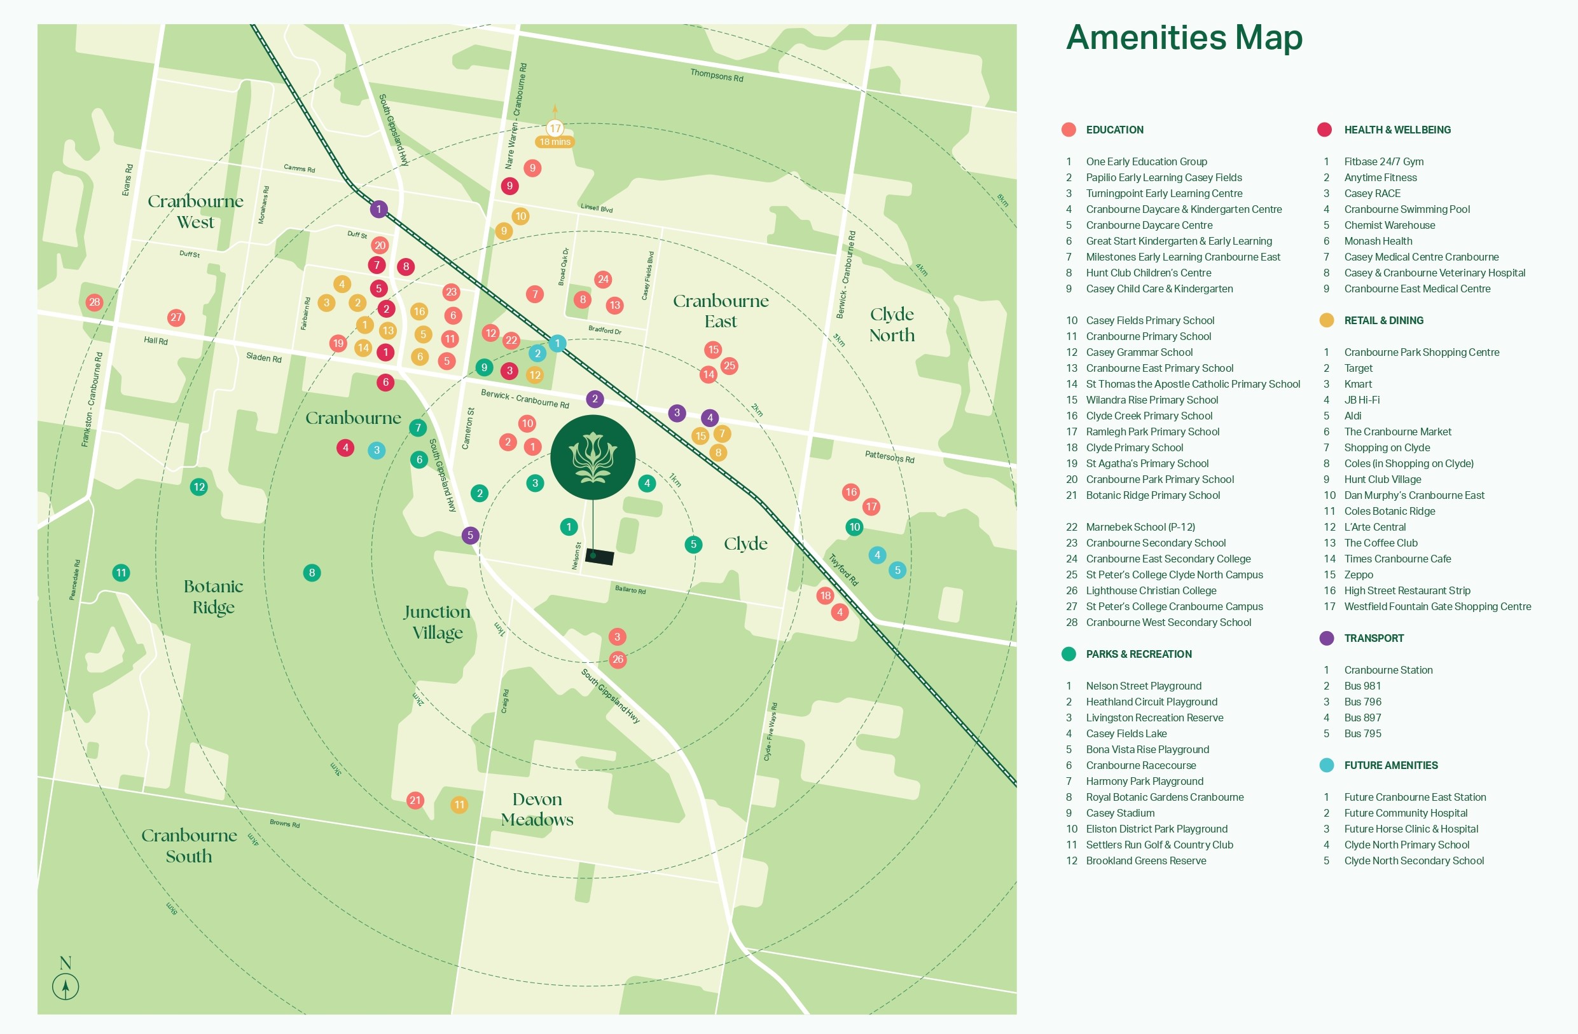1578x1034 pixels.
Task: Select the purple Bus 795 marker 5
Action: click(470, 535)
